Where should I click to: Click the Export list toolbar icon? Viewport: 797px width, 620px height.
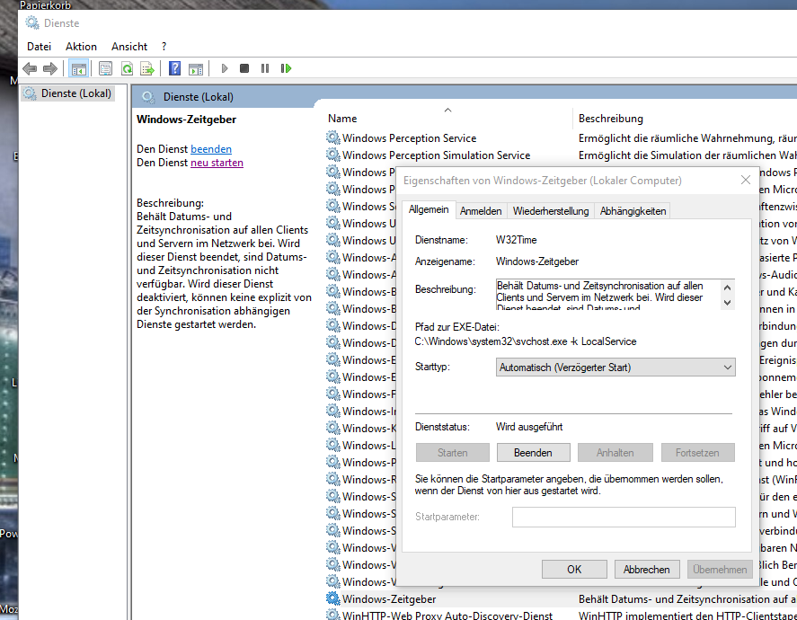point(146,68)
